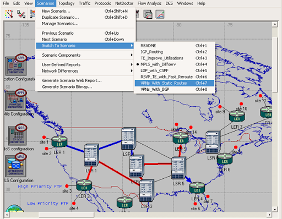
Task: Select the Profile Definition config icon
Action: (15, 101)
